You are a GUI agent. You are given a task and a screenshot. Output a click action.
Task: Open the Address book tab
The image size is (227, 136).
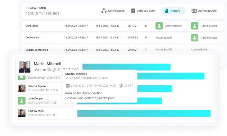(143, 11)
